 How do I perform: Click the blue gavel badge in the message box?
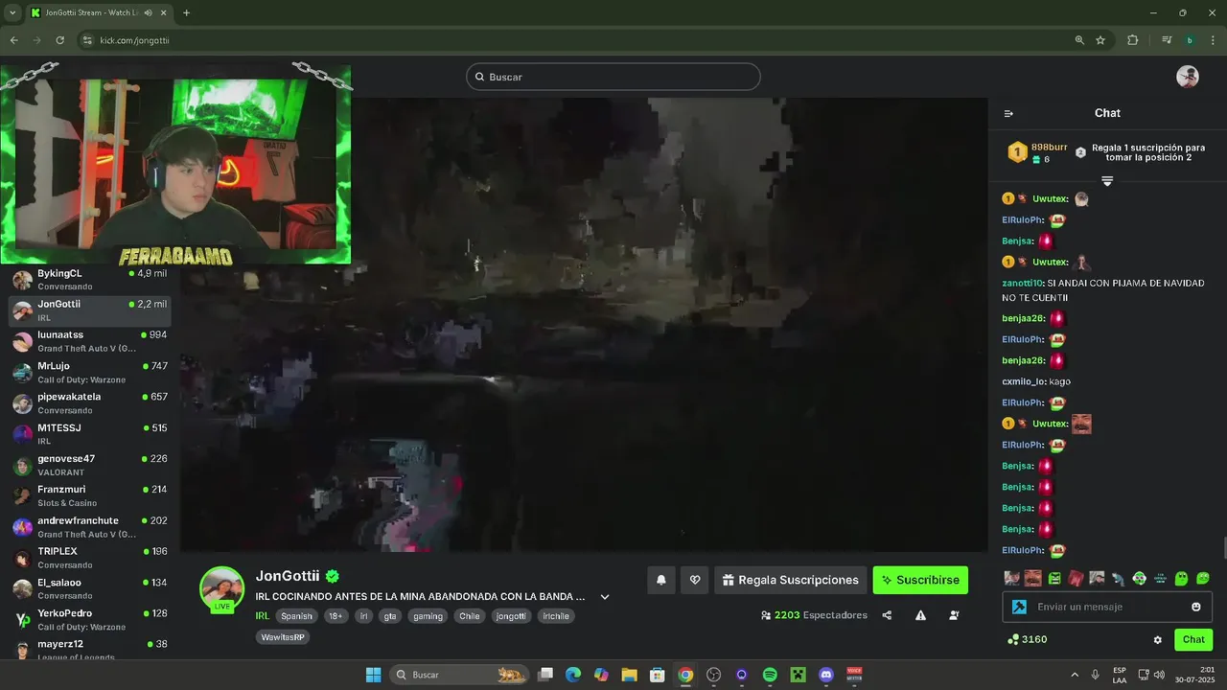pyautogui.click(x=1020, y=607)
